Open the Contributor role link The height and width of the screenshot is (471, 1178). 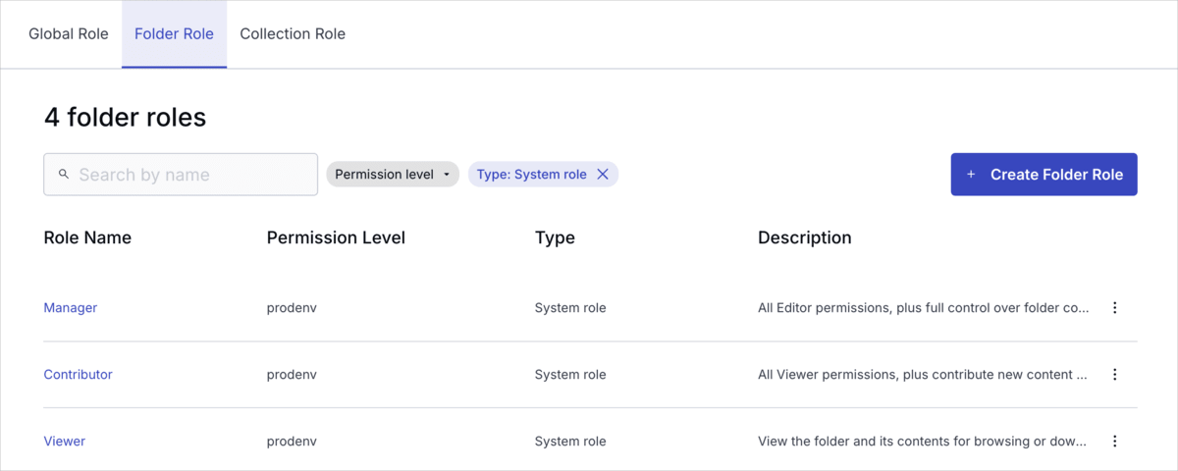pyautogui.click(x=79, y=375)
